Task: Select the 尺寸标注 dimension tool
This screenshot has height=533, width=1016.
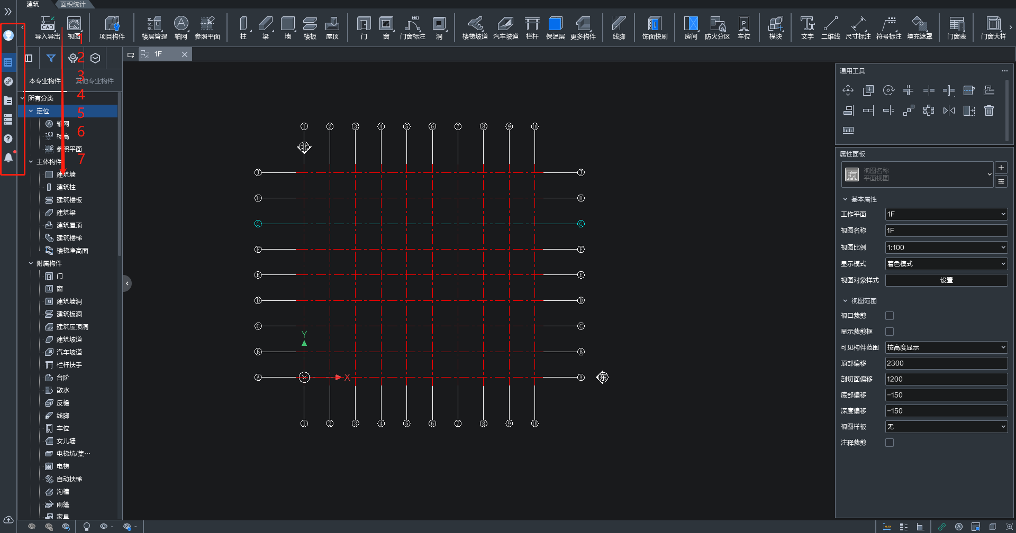Action: (858, 27)
